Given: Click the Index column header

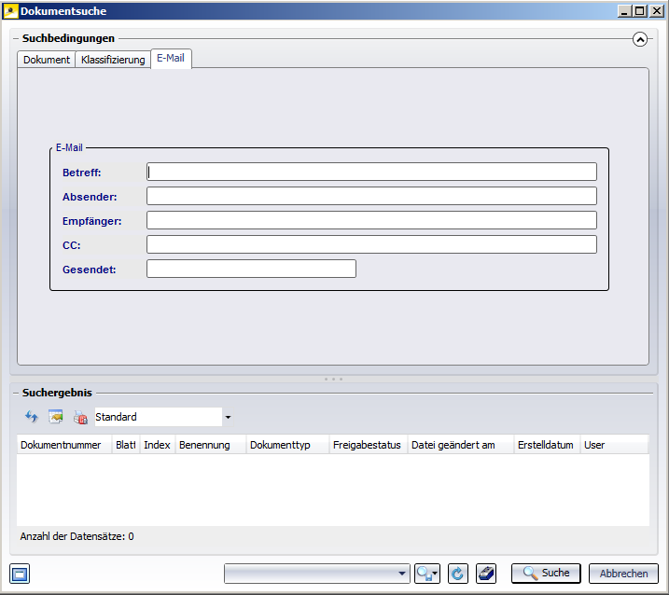Looking at the screenshot, I should (x=157, y=445).
